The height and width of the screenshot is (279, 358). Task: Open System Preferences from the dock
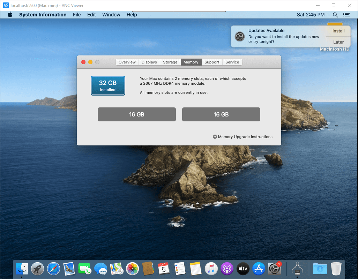pos(275,269)
